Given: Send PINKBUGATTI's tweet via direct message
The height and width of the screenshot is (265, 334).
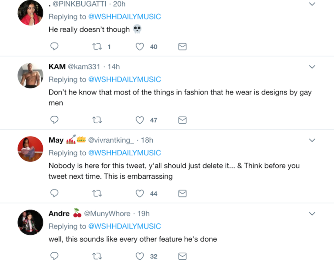Looking at the screenshot, I should [x=183, y=47].
